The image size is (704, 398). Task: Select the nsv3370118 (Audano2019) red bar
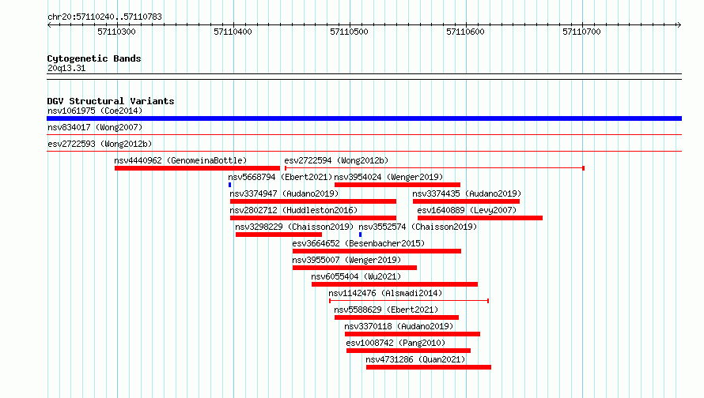tap(413, 334)
